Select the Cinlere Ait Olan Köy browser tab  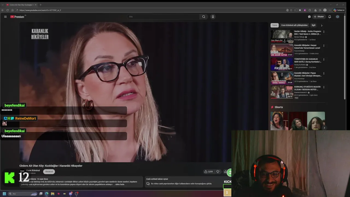(22, 5)
